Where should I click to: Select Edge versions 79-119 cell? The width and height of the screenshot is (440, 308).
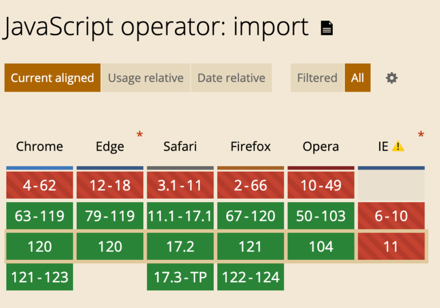point(110,216)
